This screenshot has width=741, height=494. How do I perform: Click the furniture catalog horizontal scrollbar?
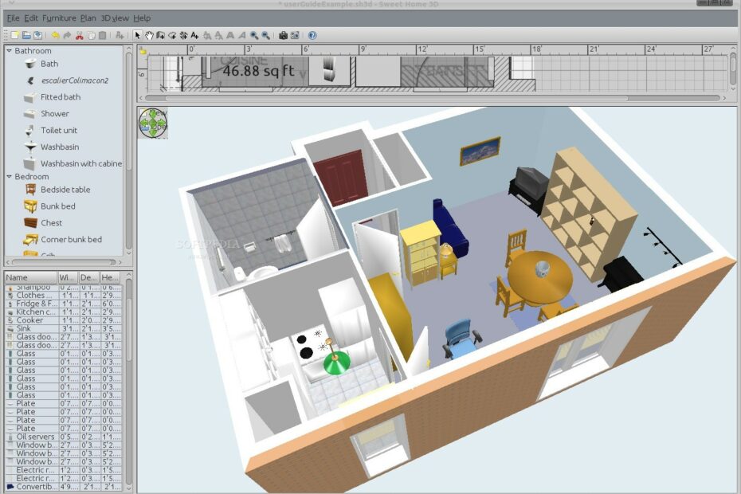[63, 262]
